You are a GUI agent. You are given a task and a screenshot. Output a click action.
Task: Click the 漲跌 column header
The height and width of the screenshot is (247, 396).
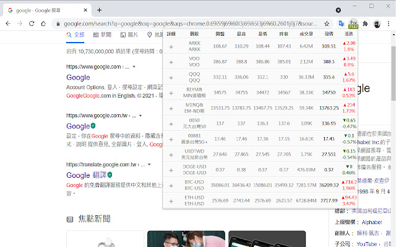click(349, 34)
